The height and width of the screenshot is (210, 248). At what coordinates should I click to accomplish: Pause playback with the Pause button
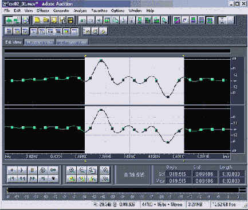[33, 170]
